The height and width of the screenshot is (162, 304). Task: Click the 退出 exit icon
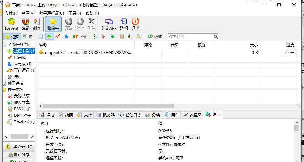point(135,24)
